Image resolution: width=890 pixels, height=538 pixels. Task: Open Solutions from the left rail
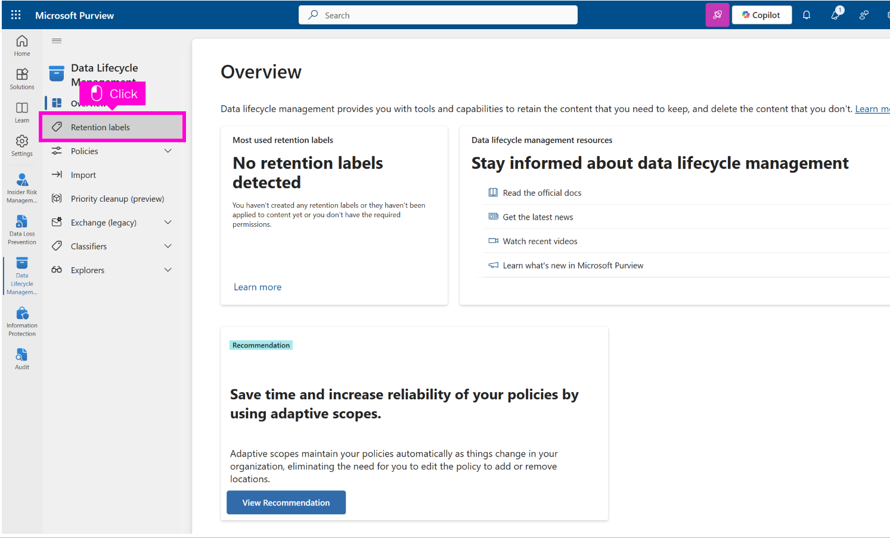pos(22,79)
